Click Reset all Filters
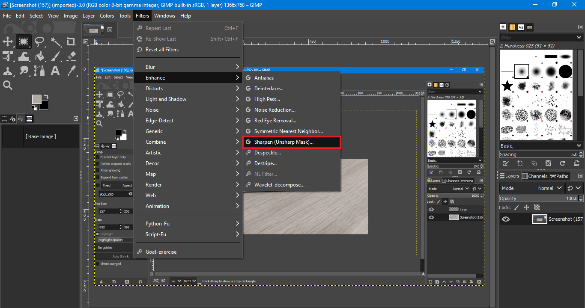The width and height of the screenshot is (585, 308). (162, 50)
